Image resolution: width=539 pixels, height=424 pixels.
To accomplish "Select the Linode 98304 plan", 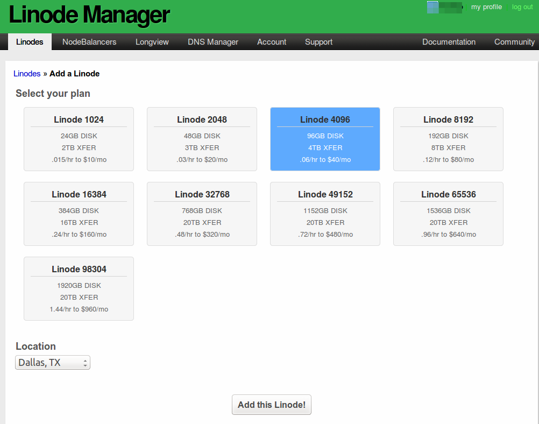I will coord(79,288).
